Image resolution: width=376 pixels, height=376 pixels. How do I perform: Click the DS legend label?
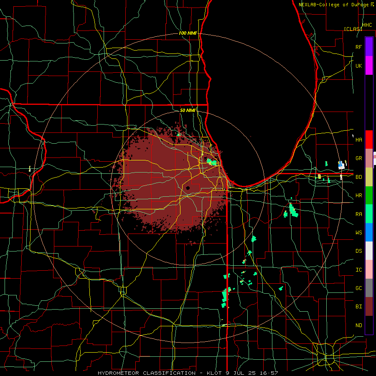tap(358, 251)
